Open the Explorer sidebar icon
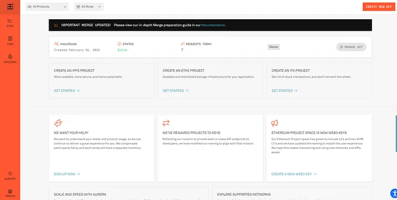The width and height of the screenshot is (397, 200). (10, 58)
